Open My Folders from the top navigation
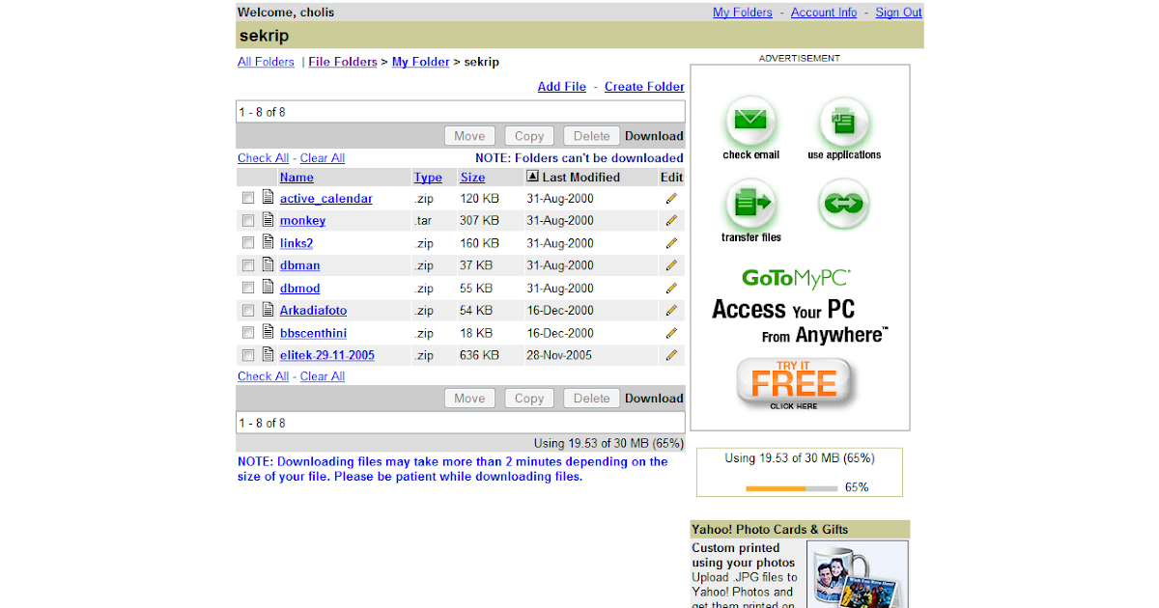 pos(742,12)
